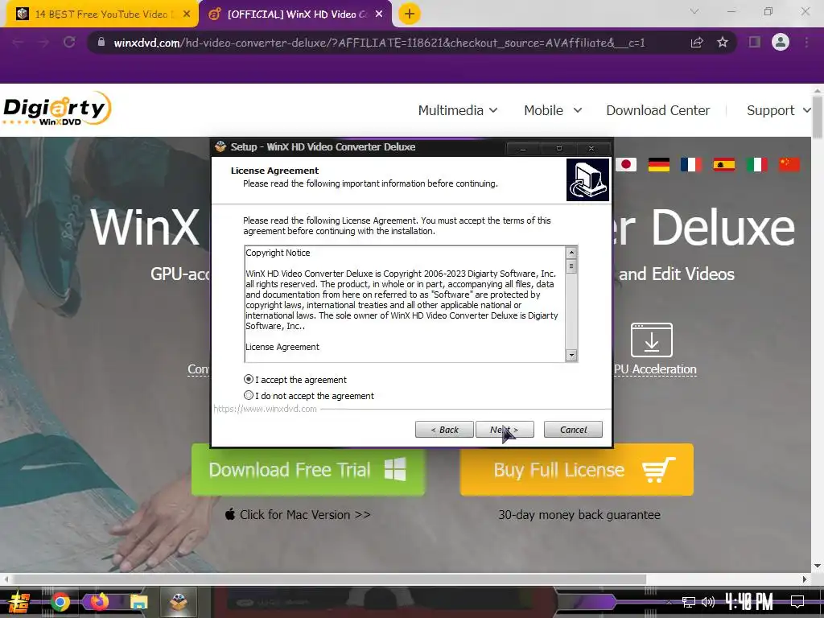Click Buy Full License button
Viewport: 824px width, 618px height.
tap(576, 469)
